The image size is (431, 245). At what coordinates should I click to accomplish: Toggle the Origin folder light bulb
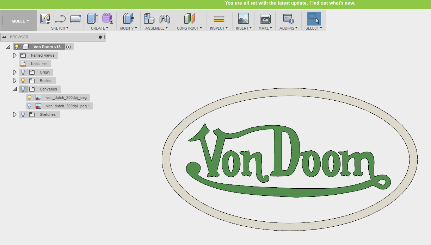(23, 72)
